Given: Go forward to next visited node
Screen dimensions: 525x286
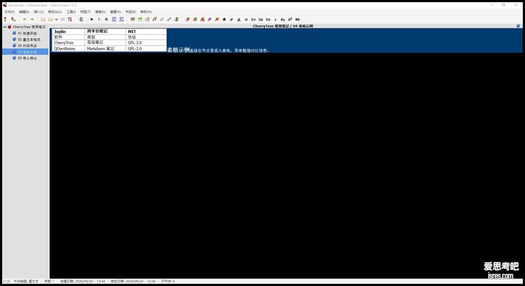Looking at the screenshot, I should [x=32, y=19].
